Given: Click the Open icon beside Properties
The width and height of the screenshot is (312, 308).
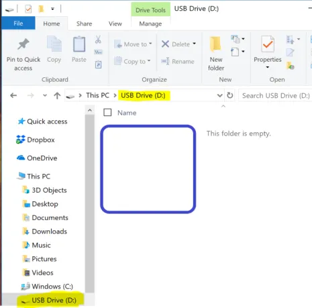Looking at the screenshot, I should coord(290,40).
